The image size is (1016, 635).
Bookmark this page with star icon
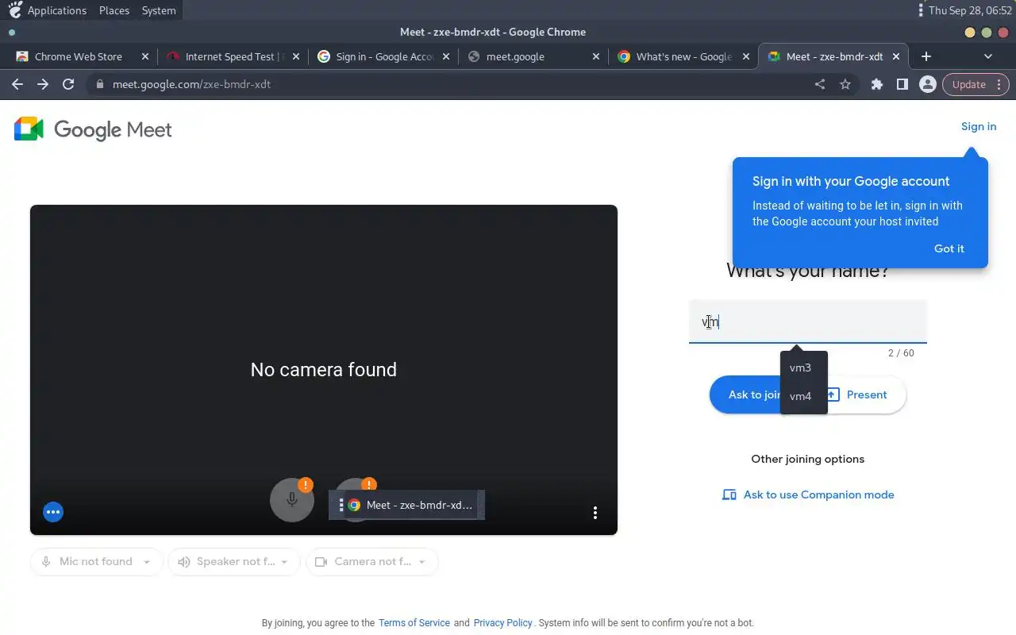(845, 84)
